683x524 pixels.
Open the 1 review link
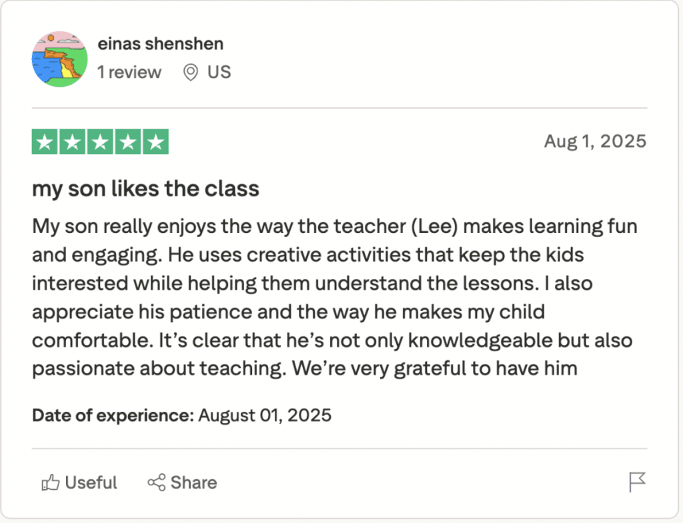tap(129, 72)
